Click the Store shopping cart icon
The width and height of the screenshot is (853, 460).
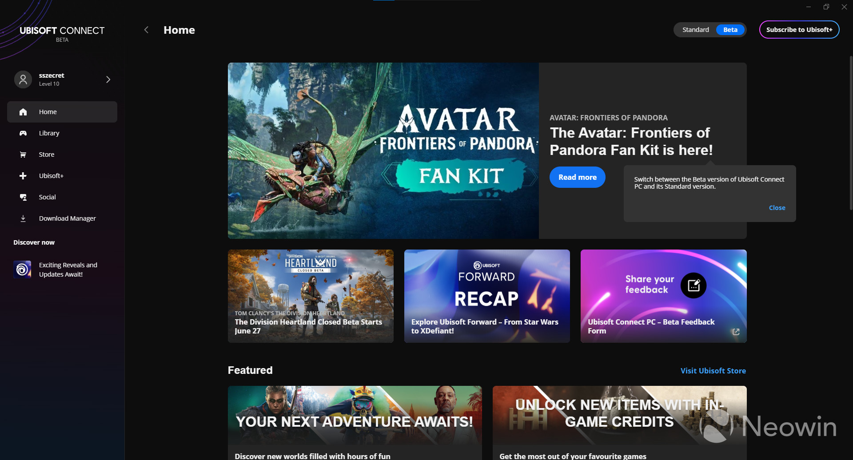coord(23,154)
